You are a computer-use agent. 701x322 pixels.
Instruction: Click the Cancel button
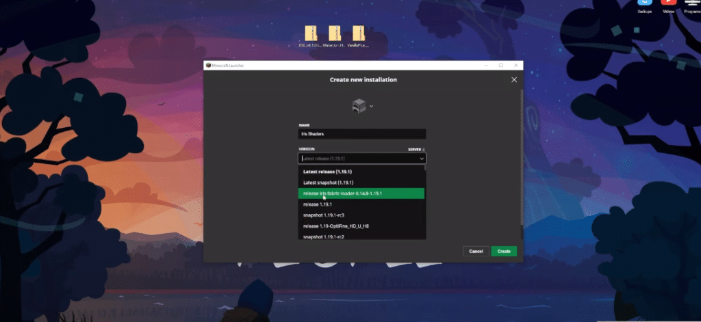point(476,251)
